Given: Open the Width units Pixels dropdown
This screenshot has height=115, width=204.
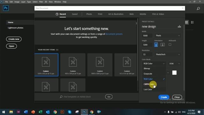Looking at the screenshot, I should pyautogui.click(x=168, y=35).
